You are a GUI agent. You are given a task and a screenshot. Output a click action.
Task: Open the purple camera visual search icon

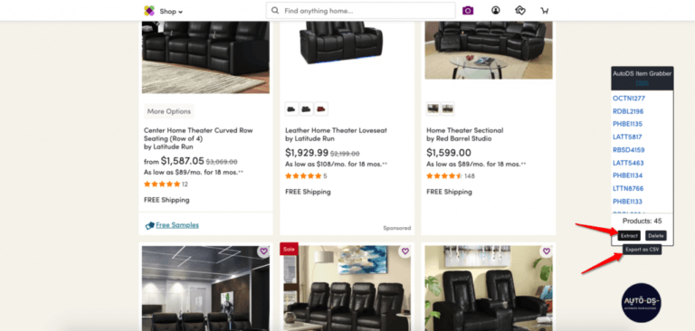click(468, 11)
